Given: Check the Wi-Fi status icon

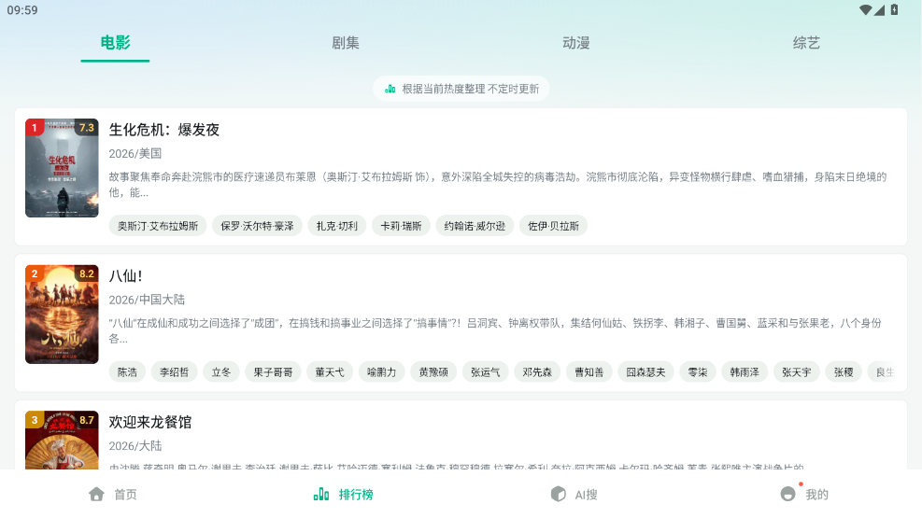Looking at the screenshot, I should (x=866, y=10).
